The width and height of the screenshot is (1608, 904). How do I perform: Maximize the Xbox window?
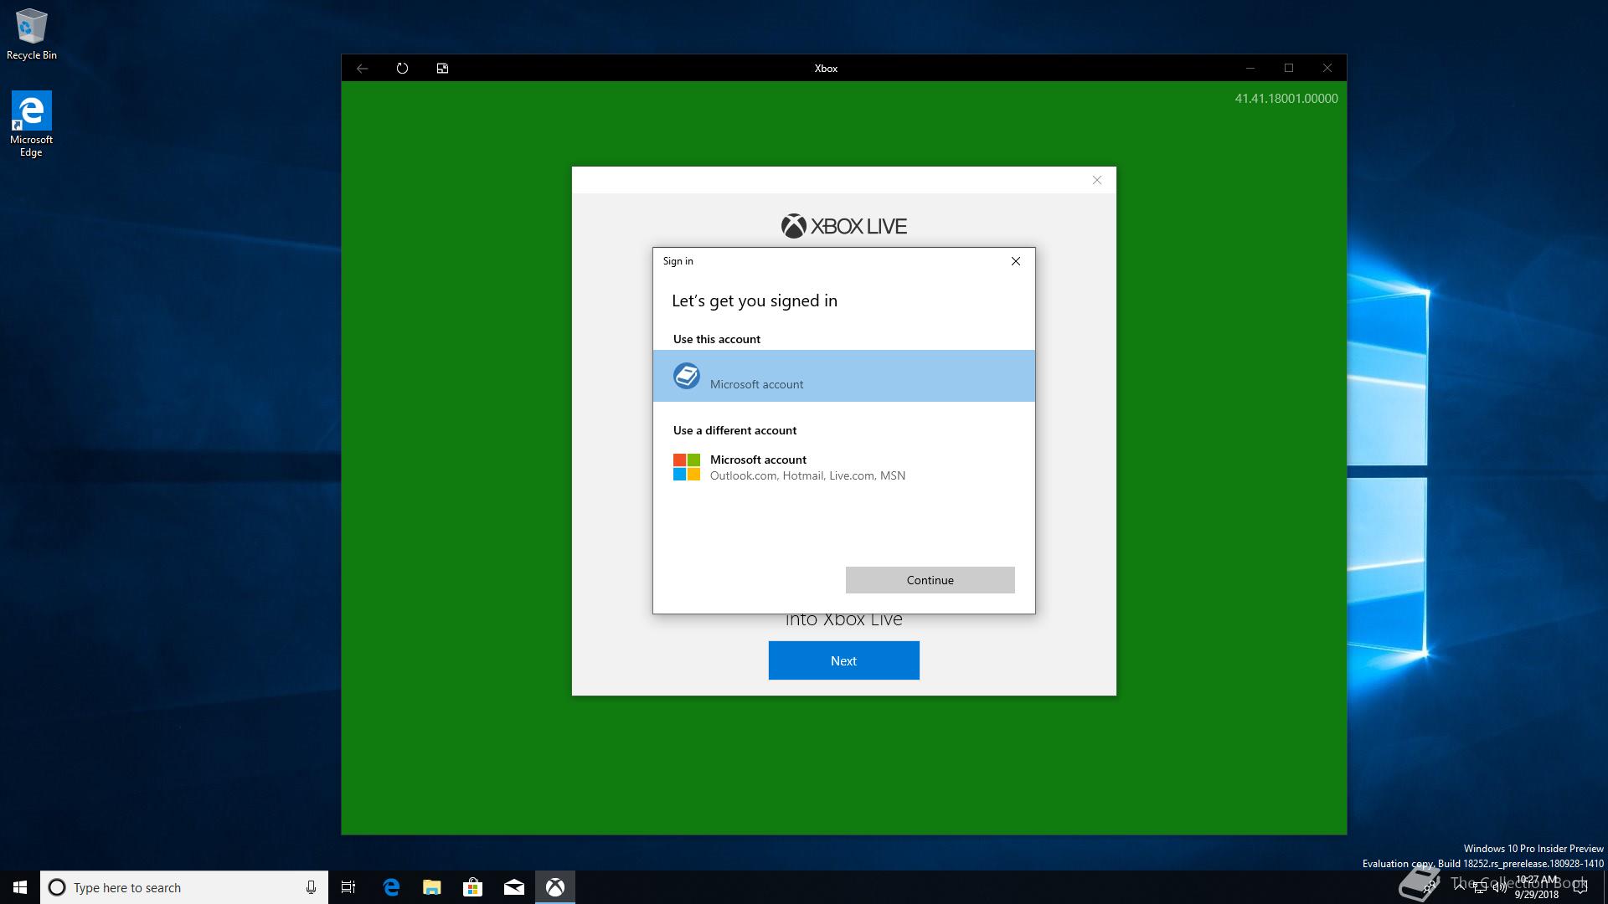point(1289,69)
